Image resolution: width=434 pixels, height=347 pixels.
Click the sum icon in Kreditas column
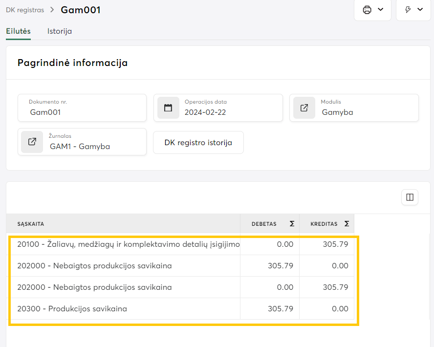click(347, 224)
